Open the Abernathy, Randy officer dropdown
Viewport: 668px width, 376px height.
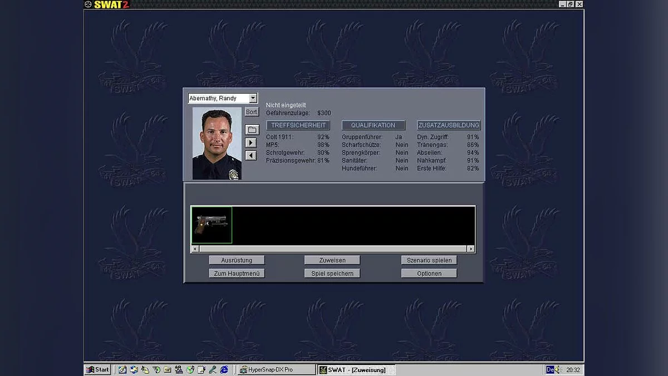point(253,98)
